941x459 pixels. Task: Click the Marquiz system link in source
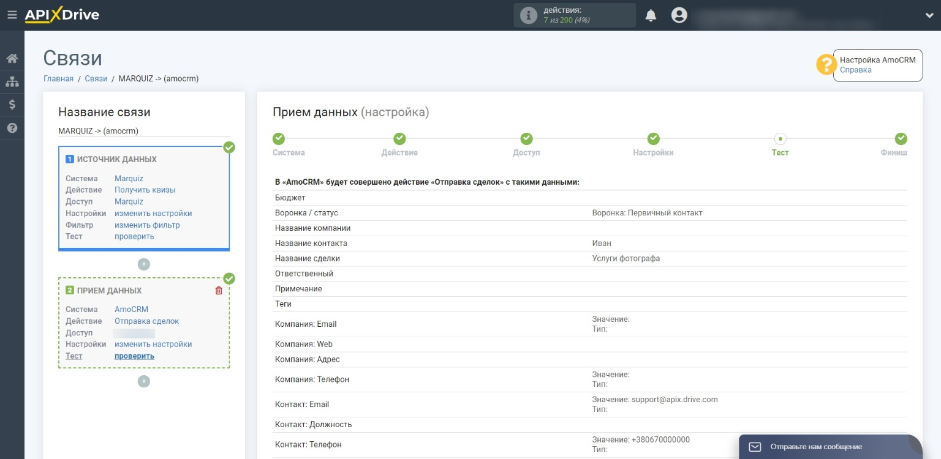[129, 179]
